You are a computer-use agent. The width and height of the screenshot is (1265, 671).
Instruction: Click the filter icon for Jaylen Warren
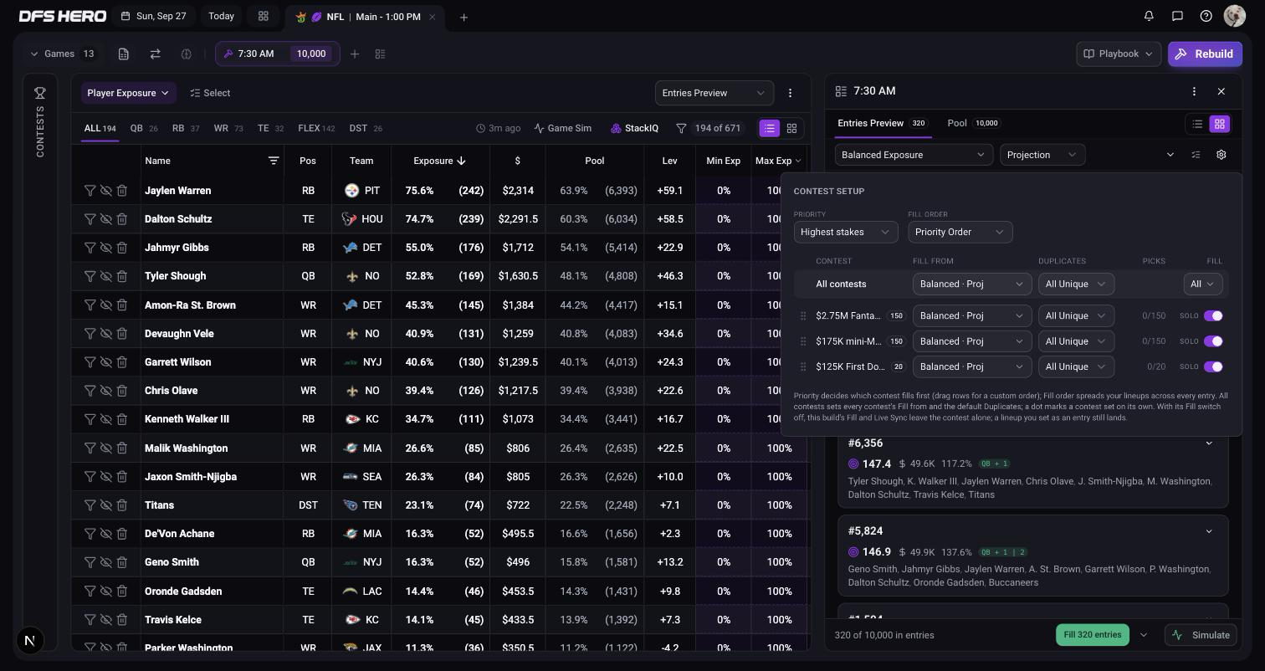[x=90, y=191]
